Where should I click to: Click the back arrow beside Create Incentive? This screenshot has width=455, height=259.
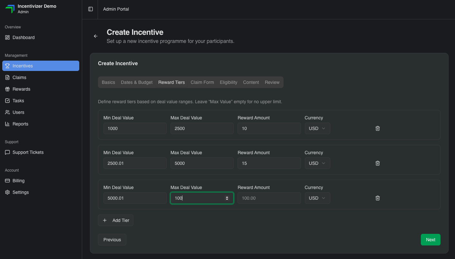pyautogui.click(x=96, y=36)
